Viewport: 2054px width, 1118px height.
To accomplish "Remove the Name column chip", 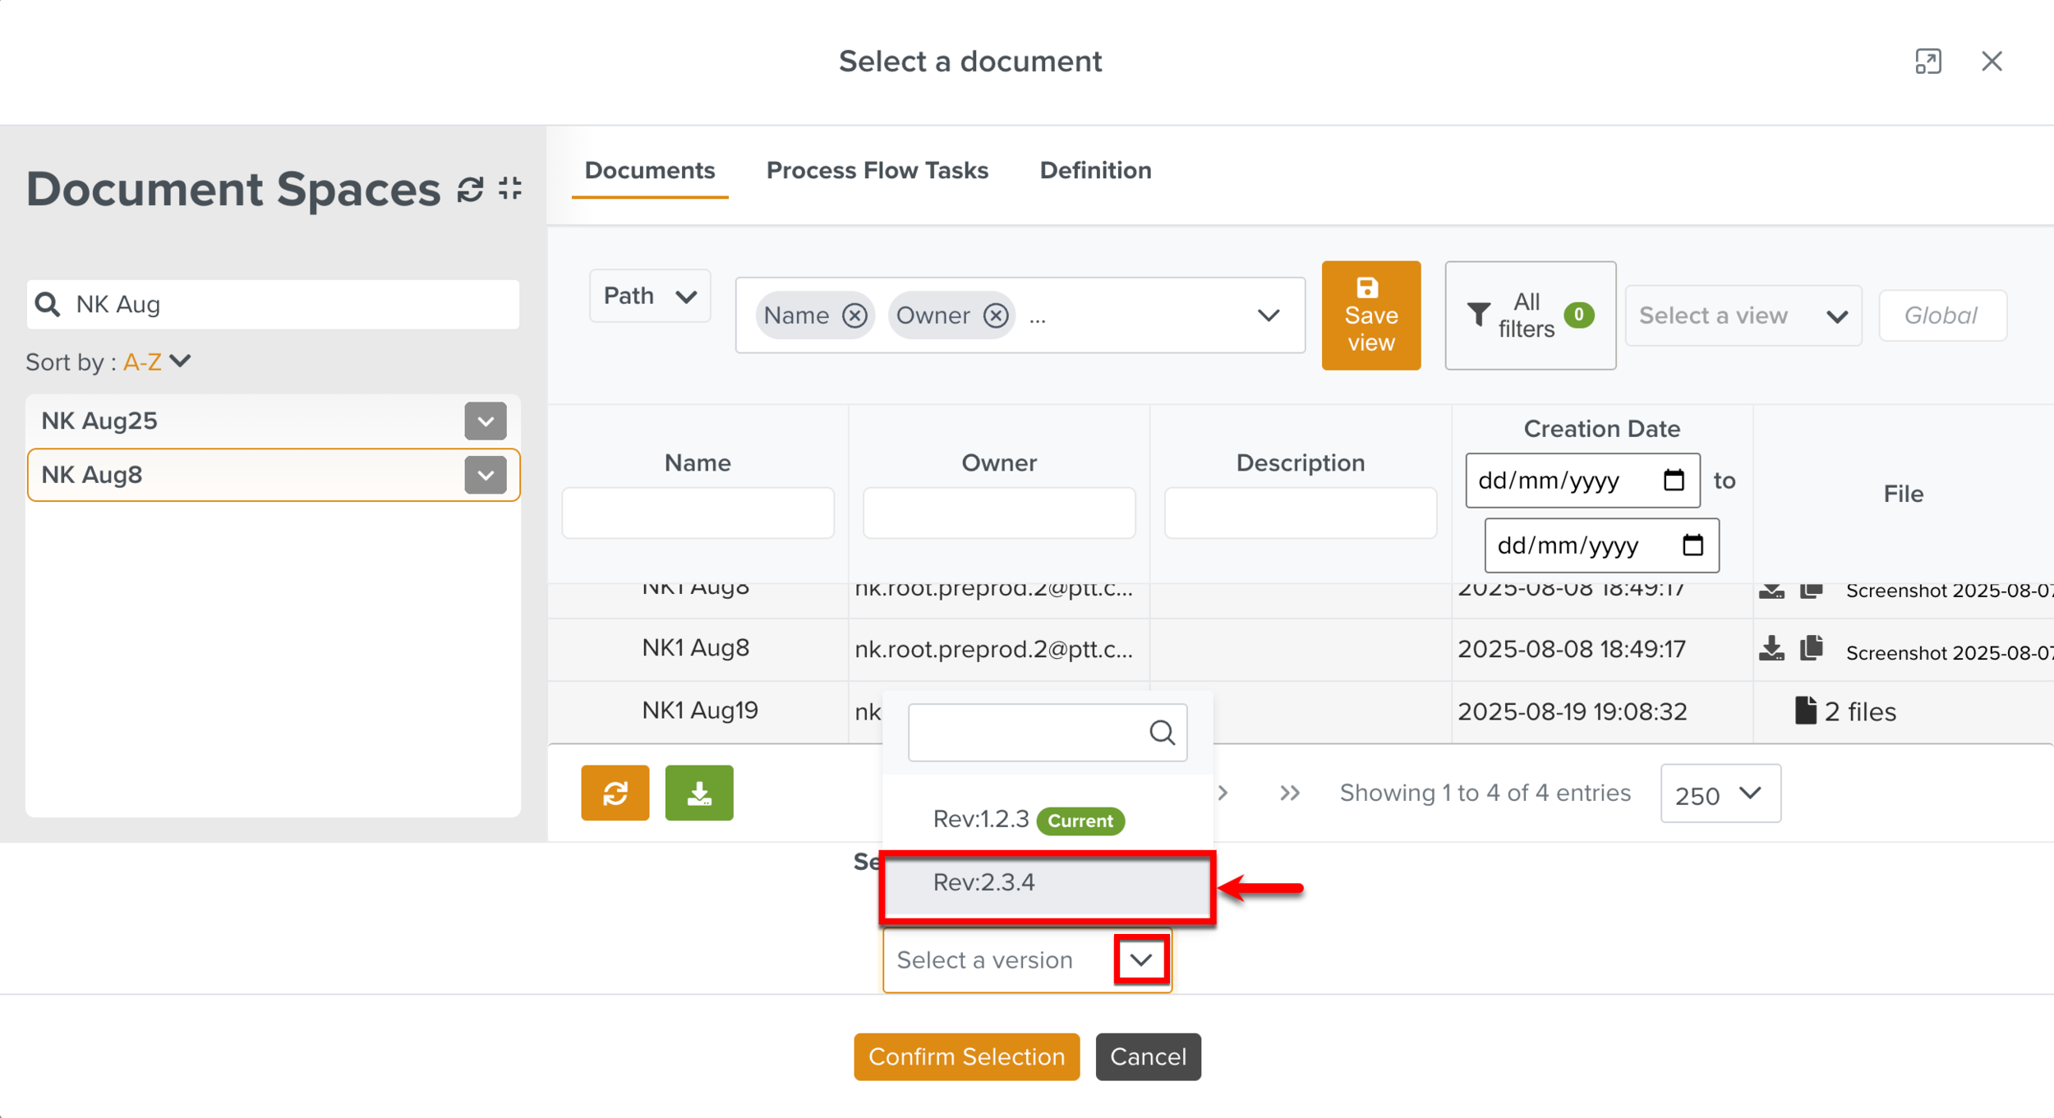I will point(854,315).
